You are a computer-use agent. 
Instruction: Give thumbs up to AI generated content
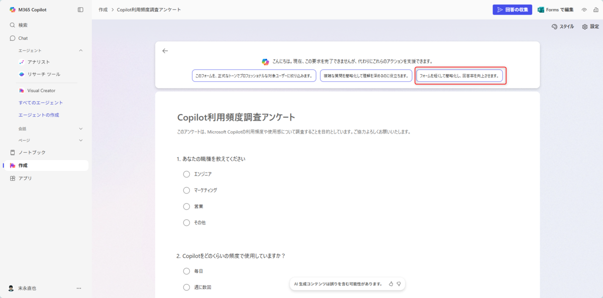tap(391, 284)
